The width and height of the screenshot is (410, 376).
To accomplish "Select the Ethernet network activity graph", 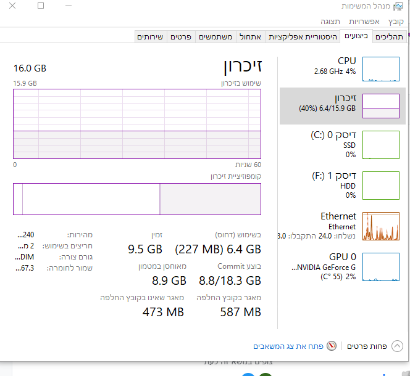I will 380,226.
